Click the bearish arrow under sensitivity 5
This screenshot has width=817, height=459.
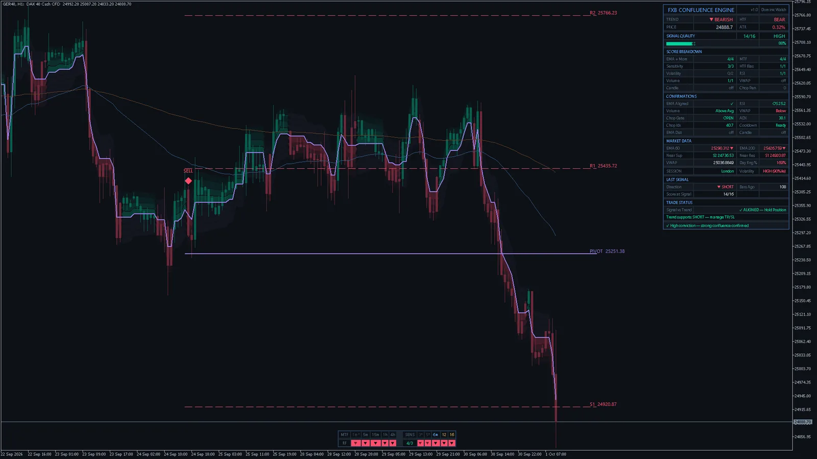[x=428, y=443]
